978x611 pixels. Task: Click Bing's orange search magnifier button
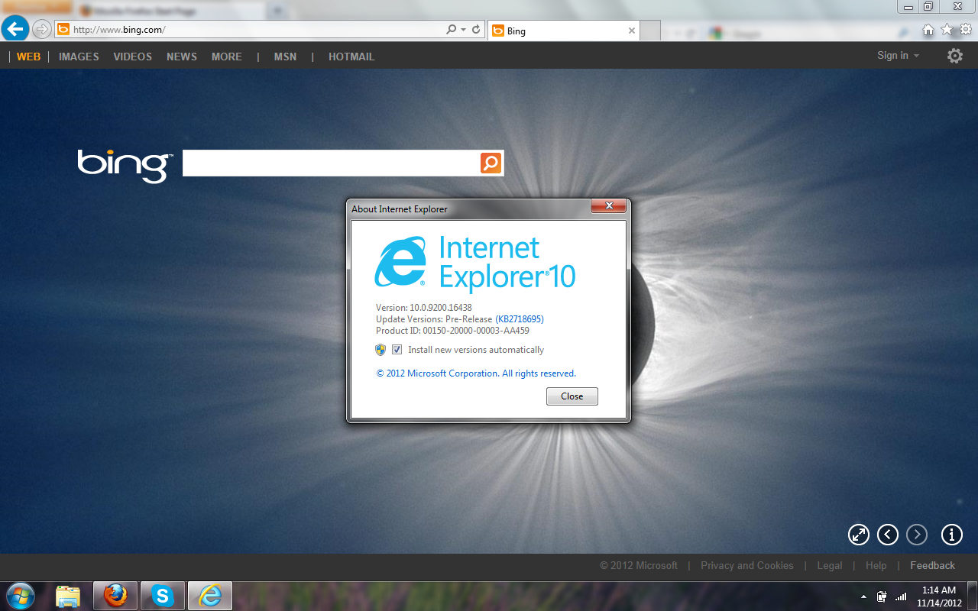pos(491,163)
